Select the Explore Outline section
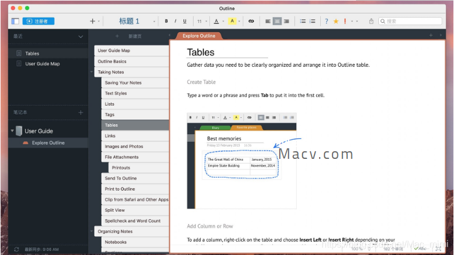454x255 pixels. tap(48, 142)
